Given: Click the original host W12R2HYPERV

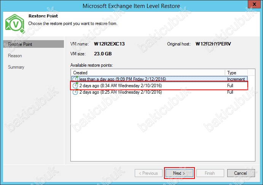Looking at the screenshot, I should point(213,44).
